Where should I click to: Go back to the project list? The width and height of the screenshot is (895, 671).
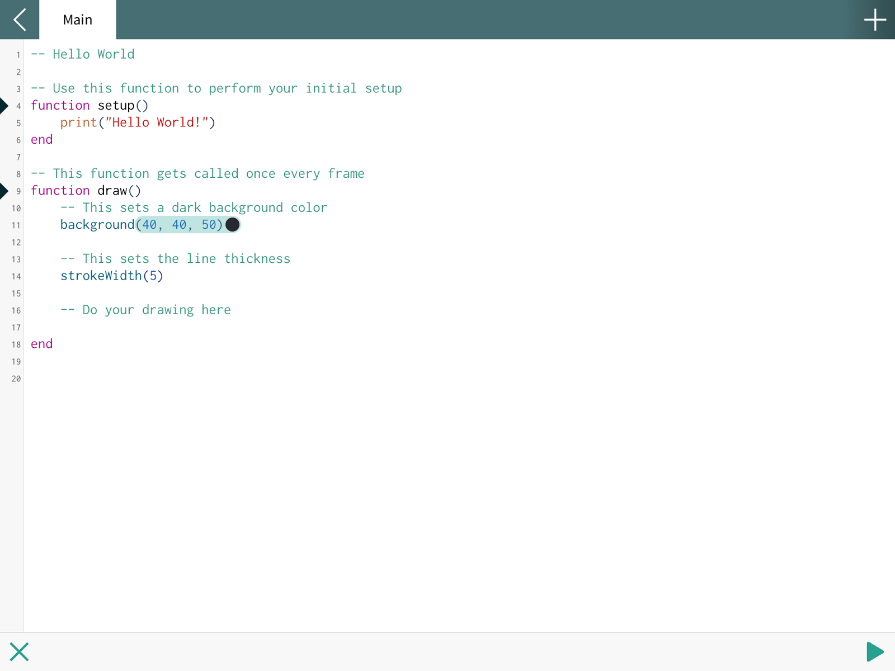point(19,19)
